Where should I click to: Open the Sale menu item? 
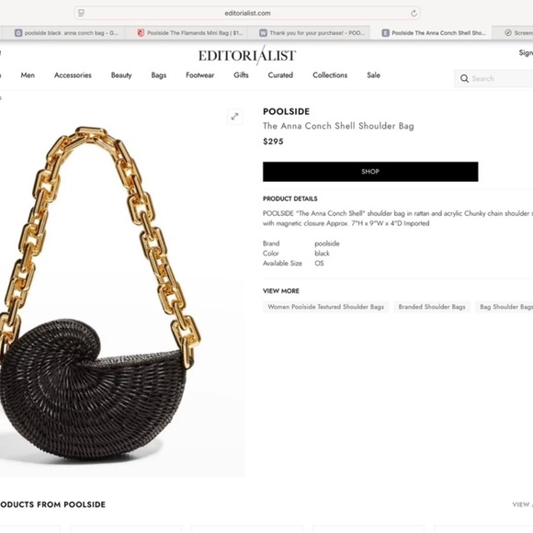[373, 75]
